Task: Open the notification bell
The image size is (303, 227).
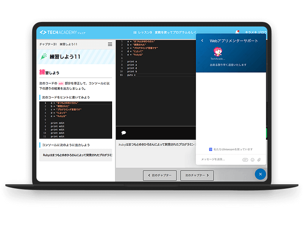Action: (237, 32)
